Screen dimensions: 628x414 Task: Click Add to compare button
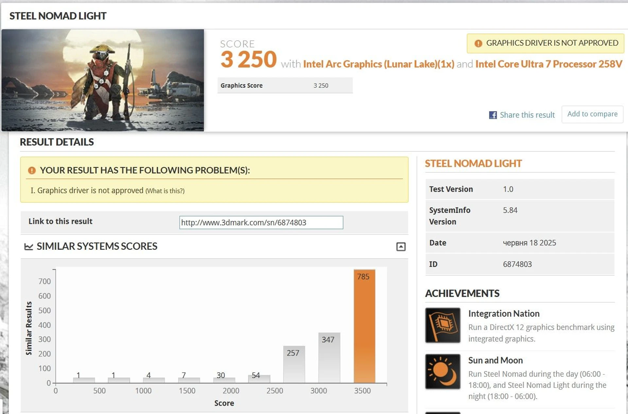(x=592, y=114)
